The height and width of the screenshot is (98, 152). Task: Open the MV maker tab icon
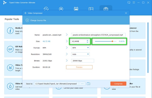pyautogui.click(x=76, y=9)
